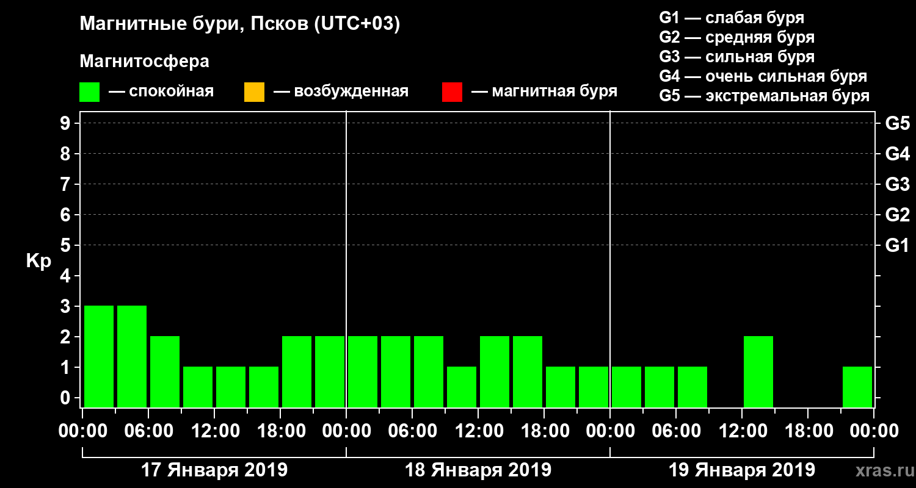Click the right-axis 'G1' storm level label

897,245
